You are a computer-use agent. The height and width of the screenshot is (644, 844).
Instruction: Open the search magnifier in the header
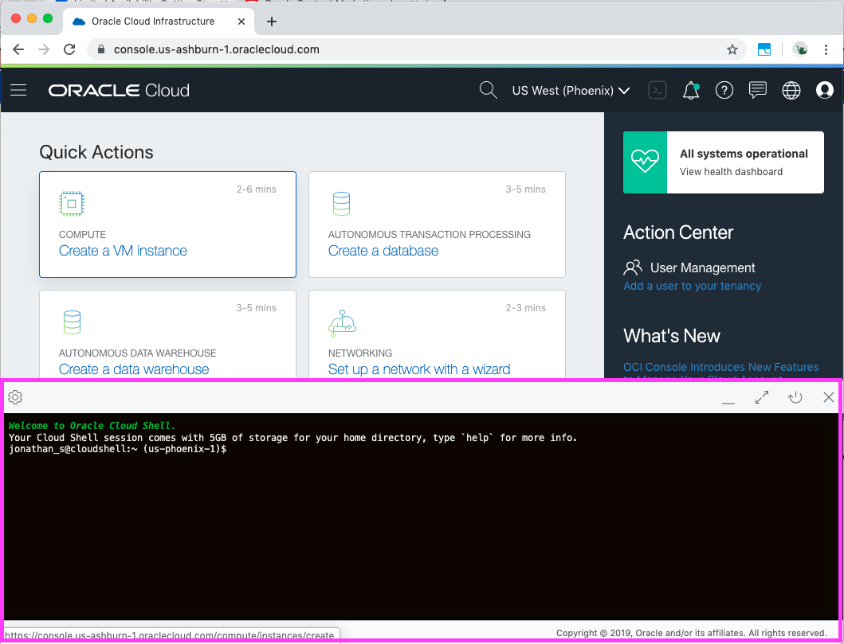(488, 90)
